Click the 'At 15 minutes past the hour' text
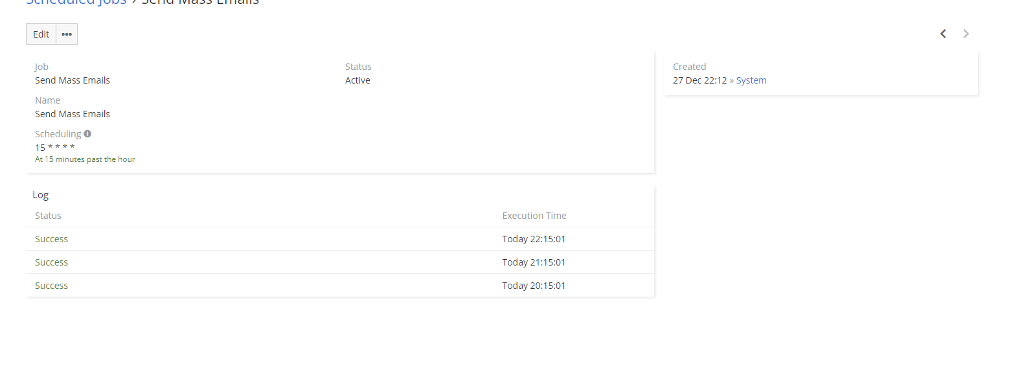Screen dimensions: 1033x375 pyautogui.click(x=85, y=159)
